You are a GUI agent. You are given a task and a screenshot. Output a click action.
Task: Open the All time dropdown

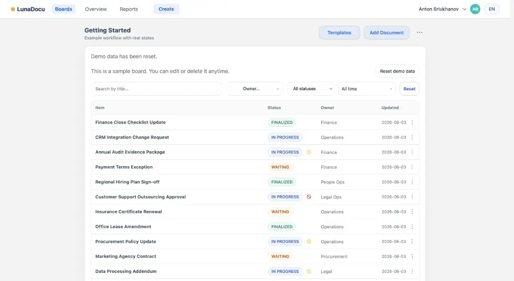click(x=367, y=89)
